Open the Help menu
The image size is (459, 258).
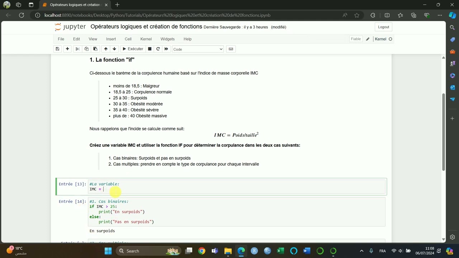click(188, 39)
